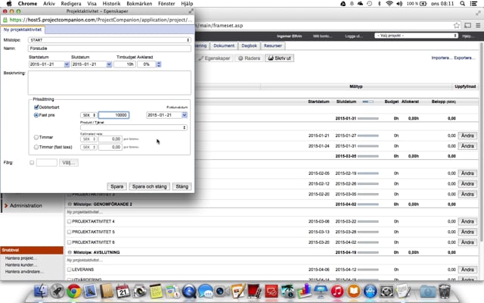Bookmark page with the star icon

[457, 25]
